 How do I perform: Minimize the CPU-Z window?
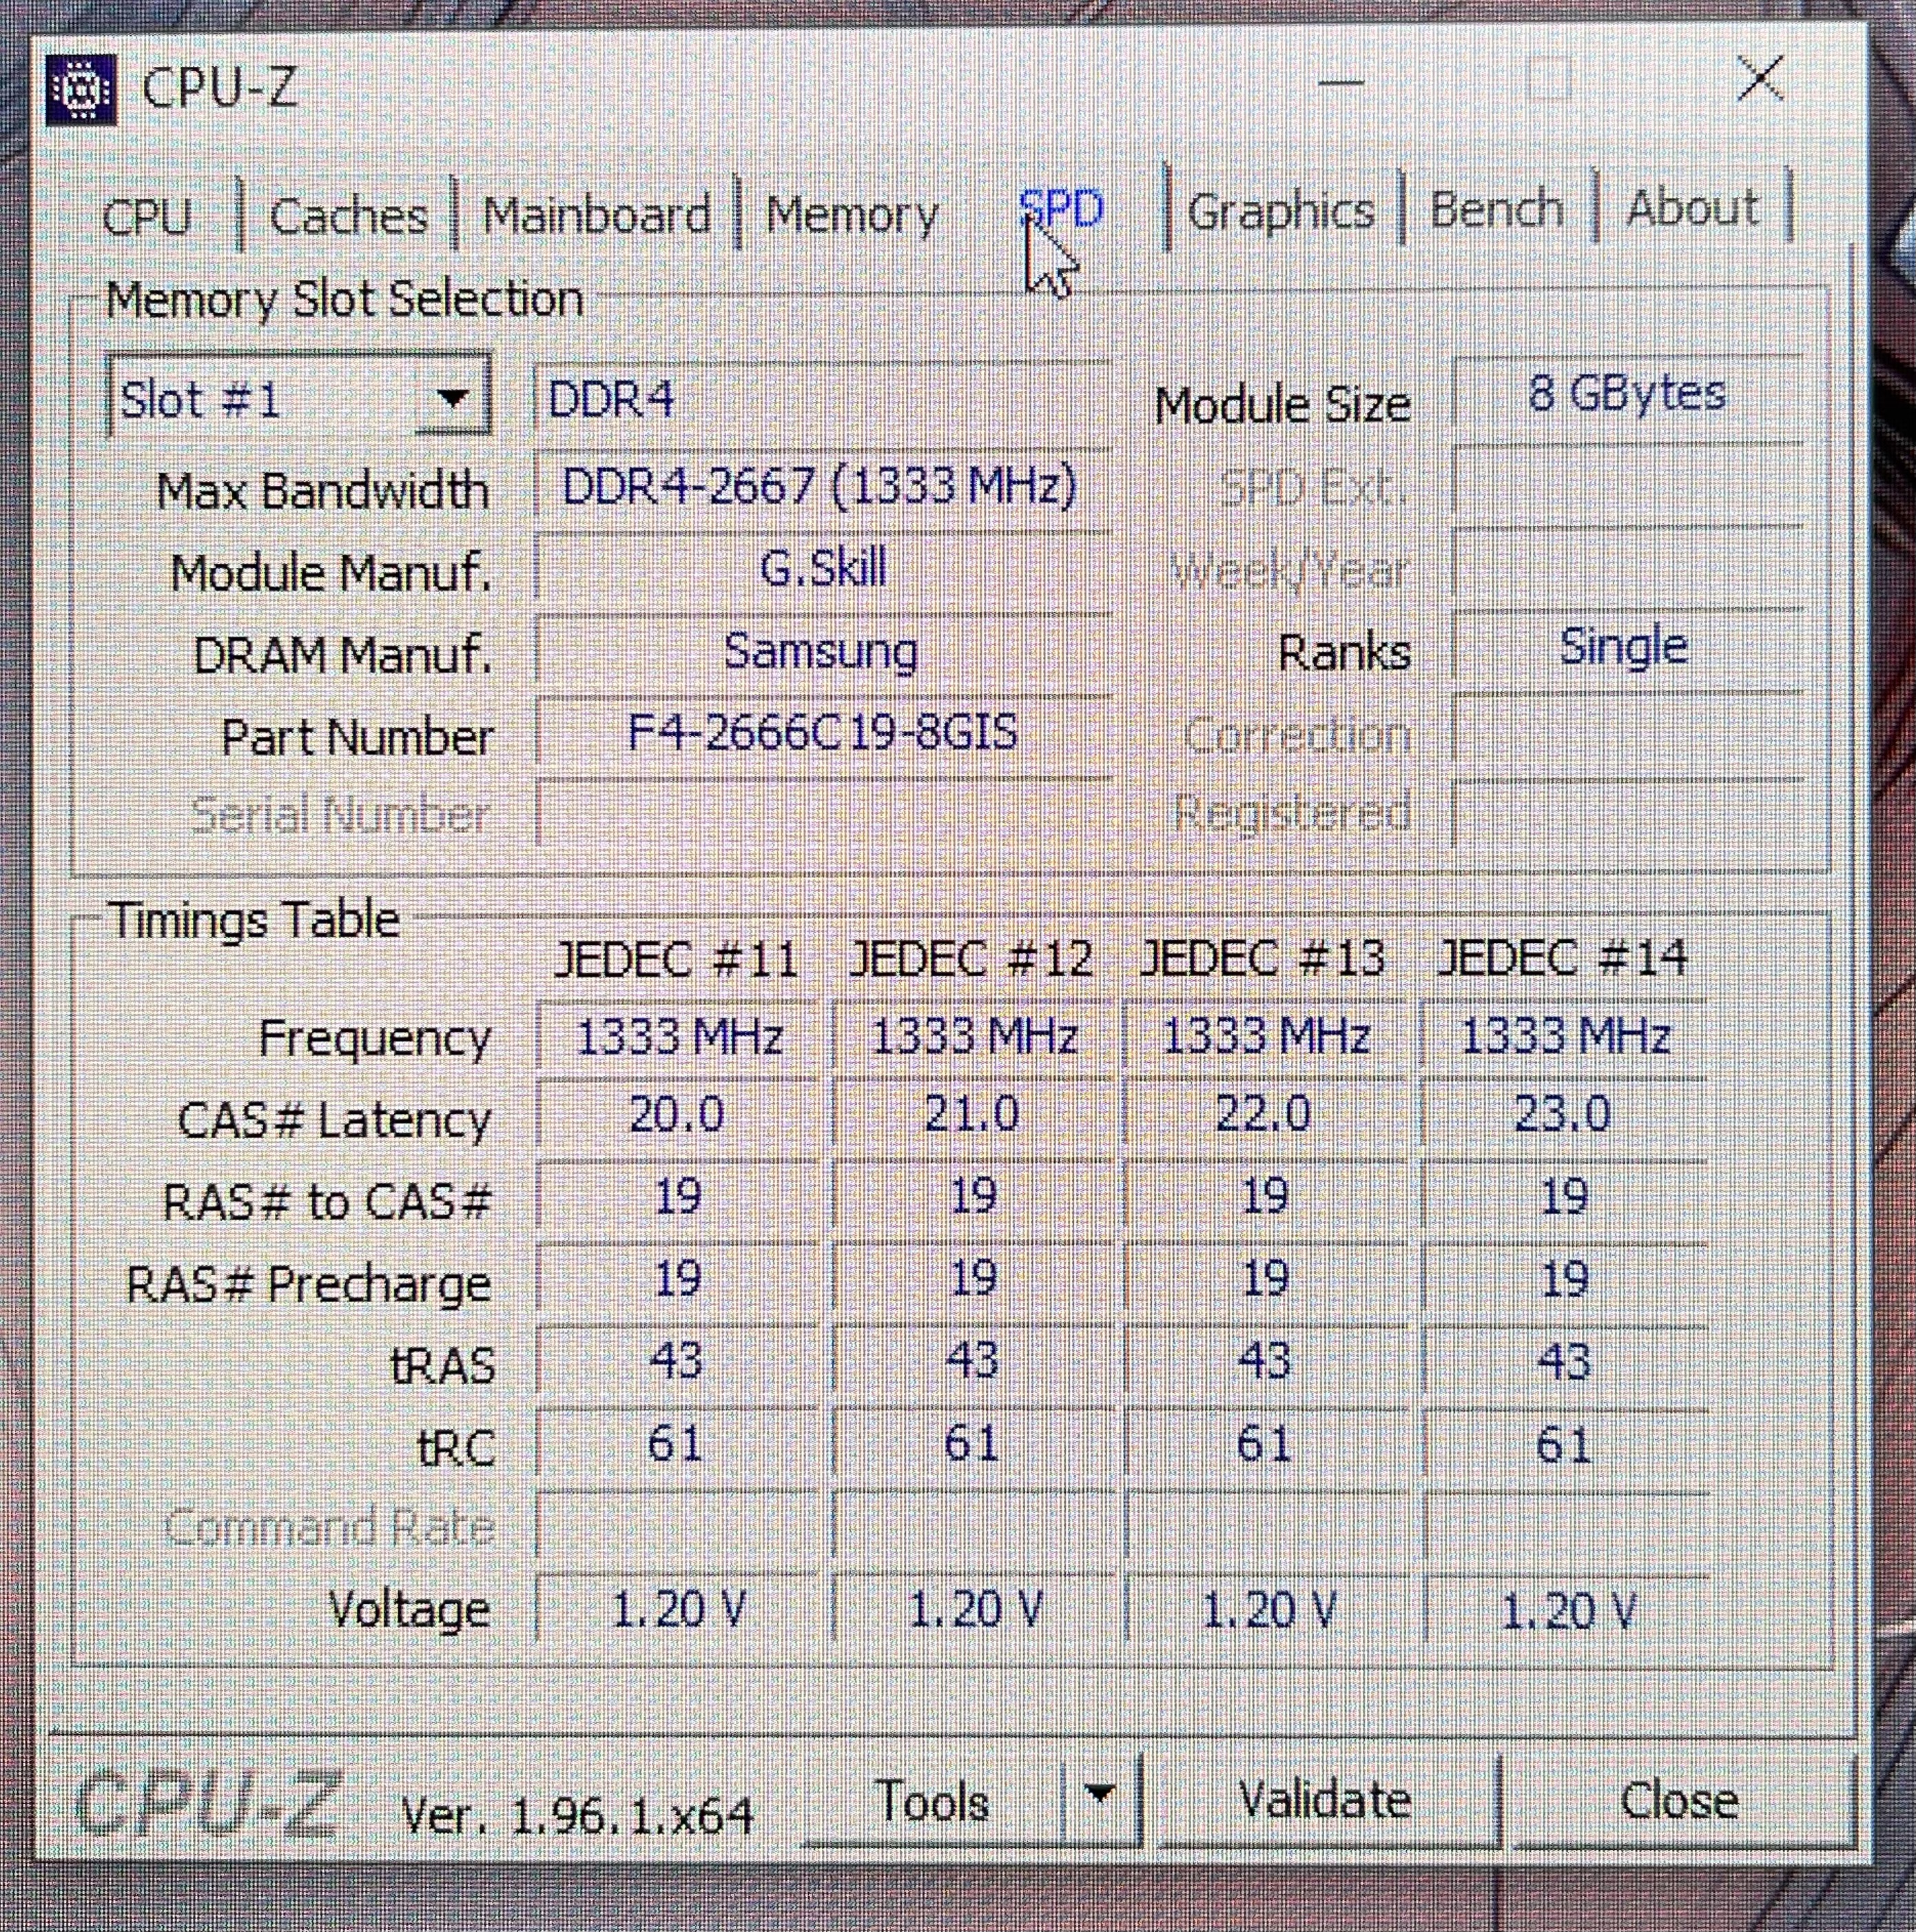pyautogui.click(x=1340, y=84)
